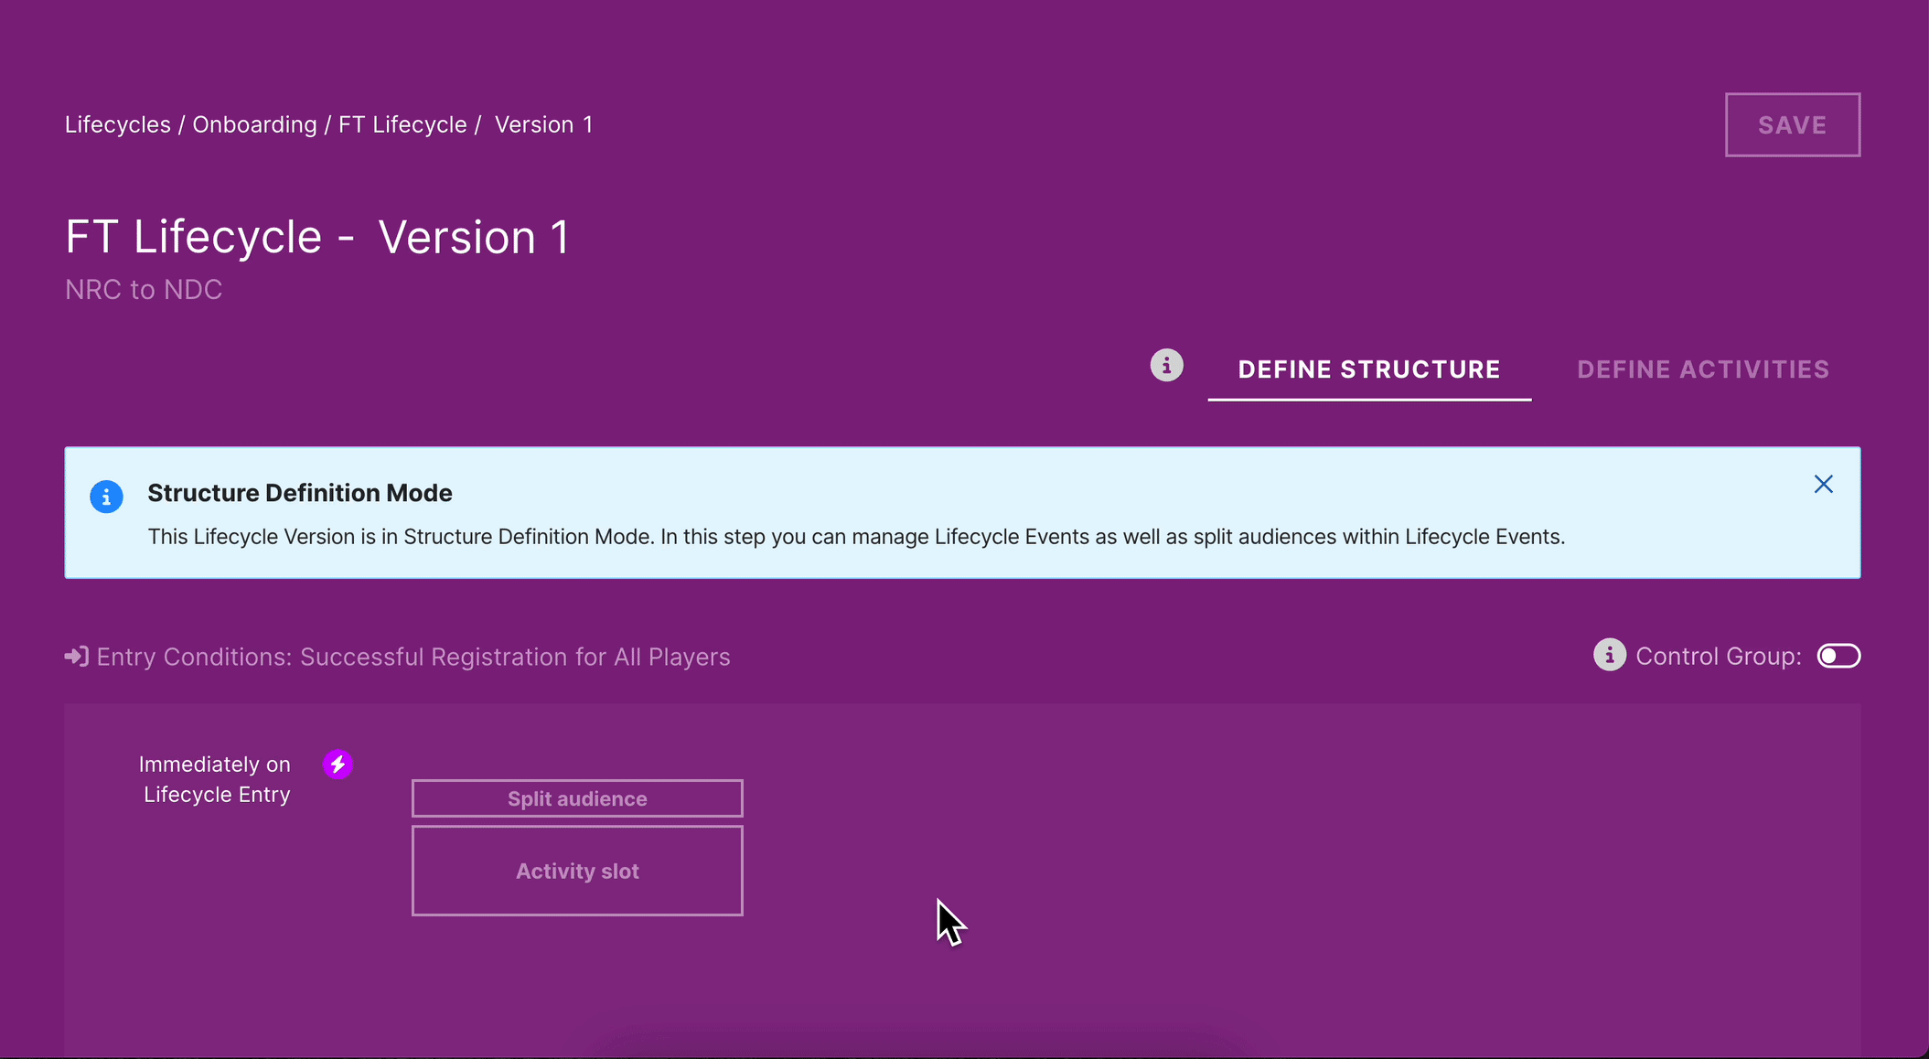The width and height of the screenshot is (1929, 1059).
Task: Click the FT Lifecycle Version 1 heading
Action: (x=317, y=237)
